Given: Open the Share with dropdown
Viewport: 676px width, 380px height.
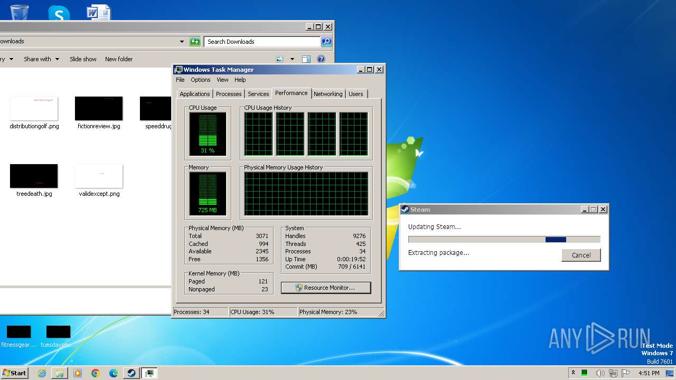Looking at the screenshot, I should [x=41, y=59].
